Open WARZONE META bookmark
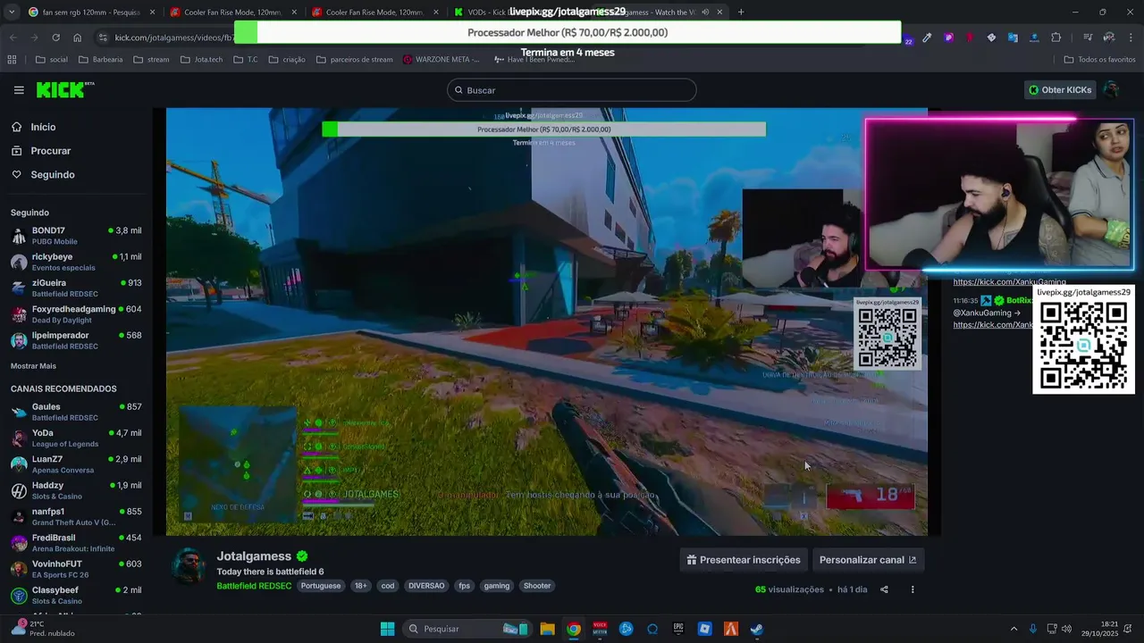This screenshot has width=1144, height=643. [442, 60]
